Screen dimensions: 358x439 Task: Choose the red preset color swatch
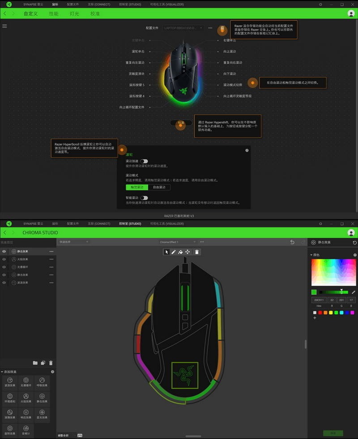[x=320, y=312]
